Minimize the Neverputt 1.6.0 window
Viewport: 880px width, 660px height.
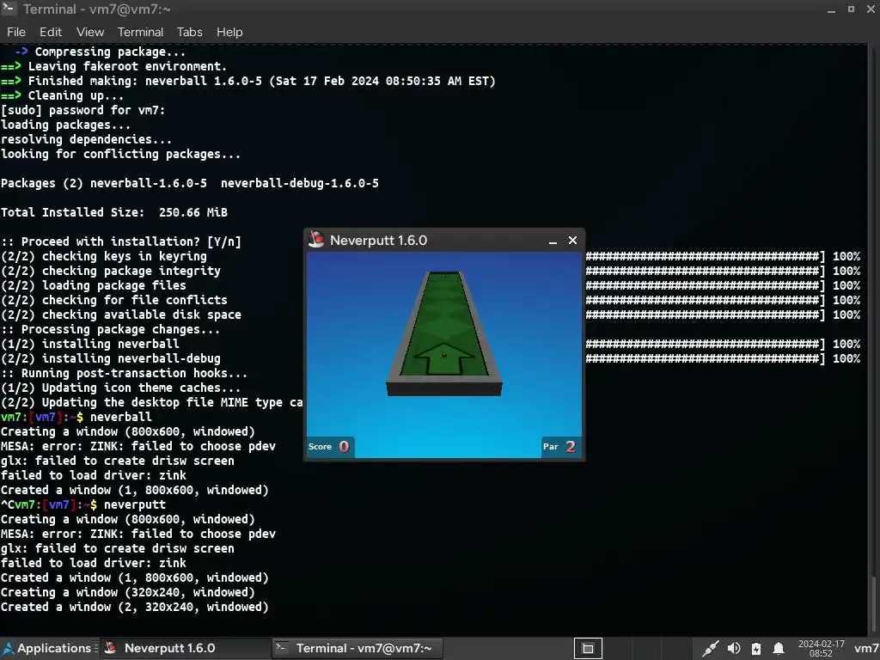tap(553, 241)
